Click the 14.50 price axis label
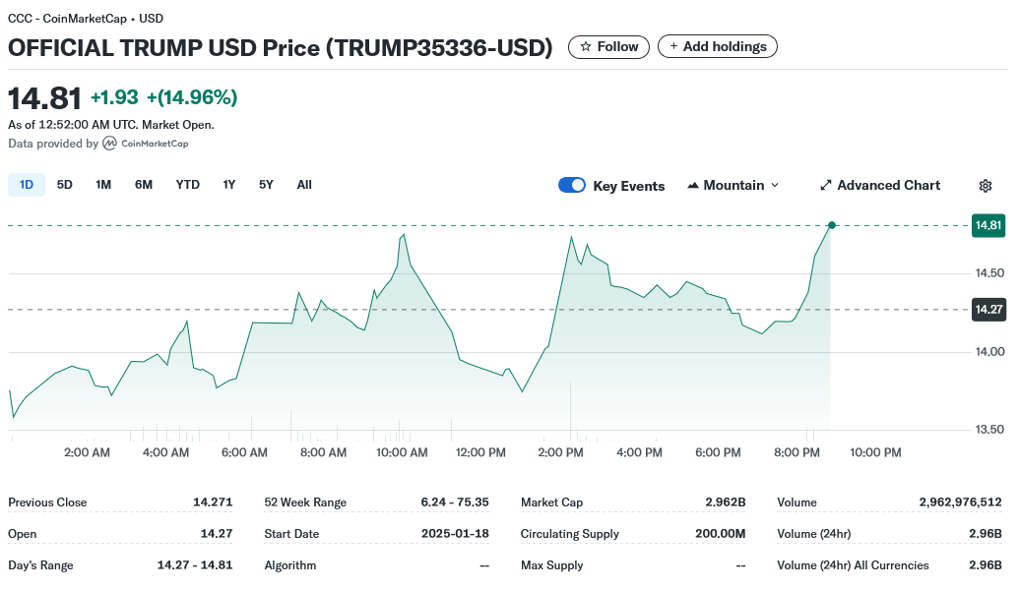The image size is (1020, 590). [989, 273]
